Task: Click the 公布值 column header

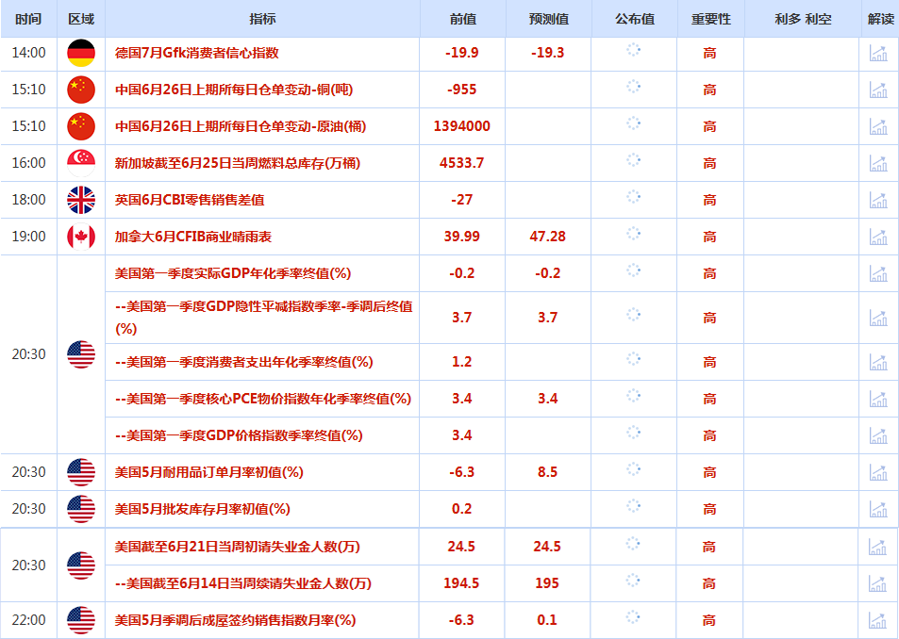Action: pyautogui.click(x=634, y=18)
